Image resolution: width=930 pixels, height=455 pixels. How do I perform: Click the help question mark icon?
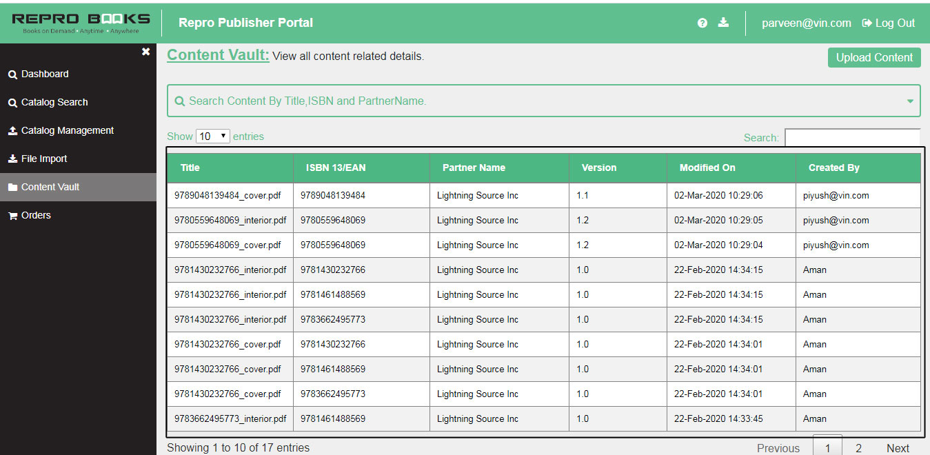[x=702, y=23]
